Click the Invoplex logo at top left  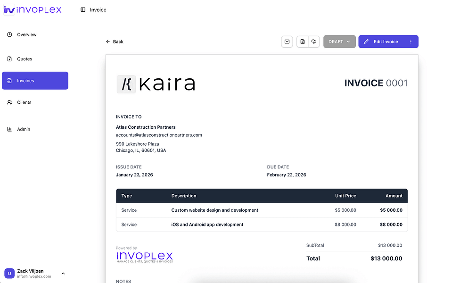(x=32, y=9)
